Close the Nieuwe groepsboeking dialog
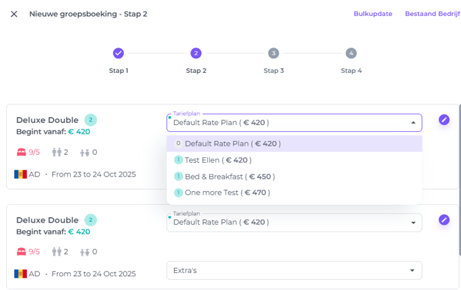Viewport: 461px width, 290px height. (x=14, y=14)
